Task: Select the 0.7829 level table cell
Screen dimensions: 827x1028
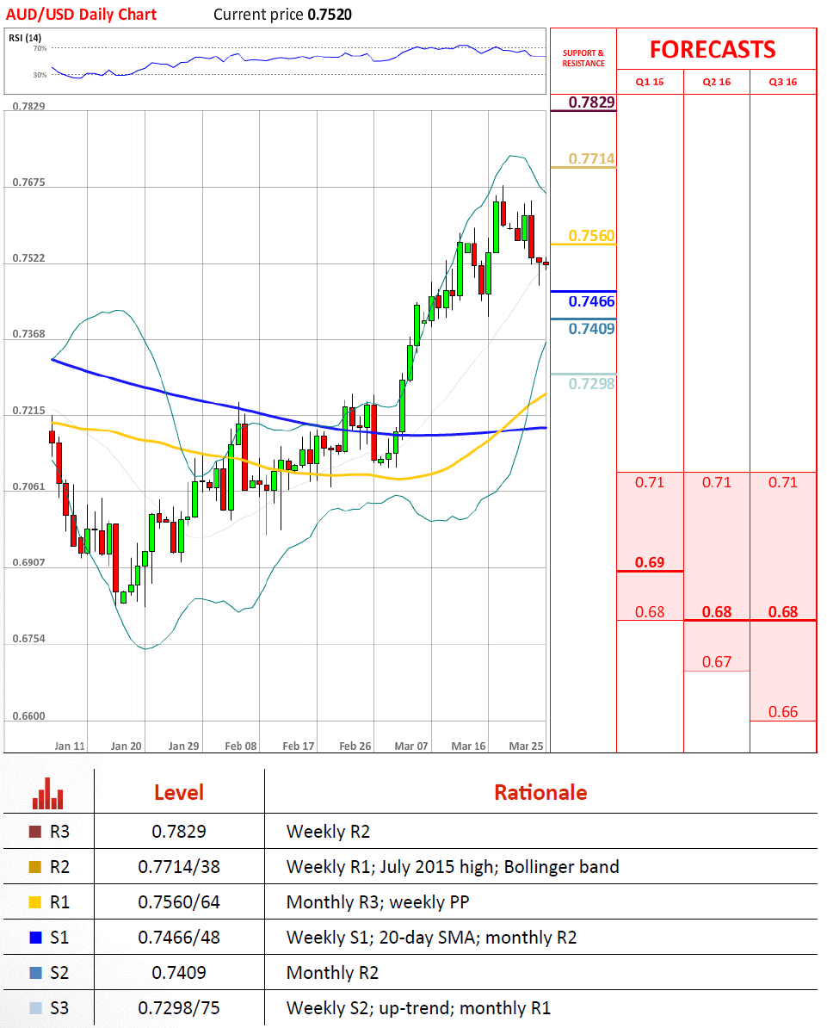Action: pos(179,832)
